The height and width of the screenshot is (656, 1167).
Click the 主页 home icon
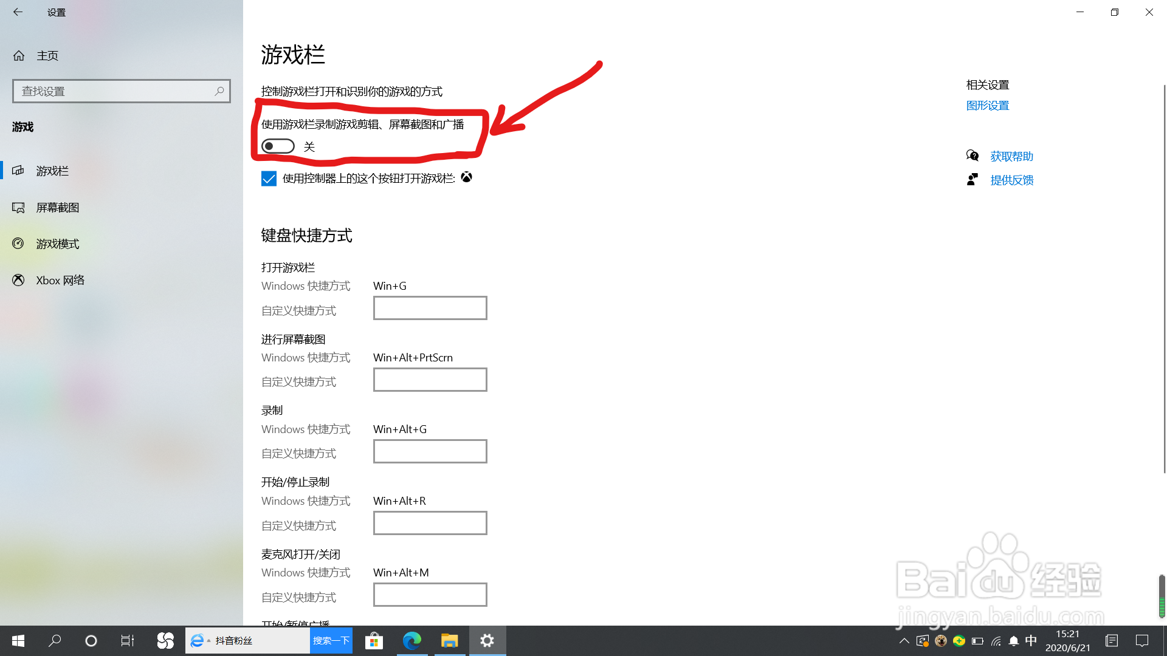18,55
